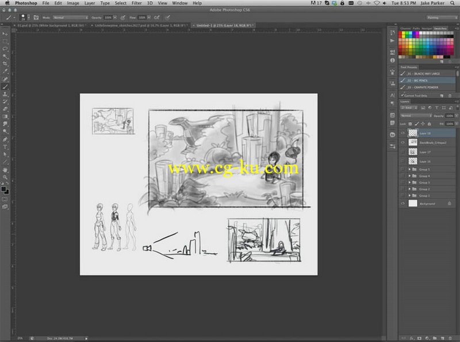460x342 pixels.
Task: Hide the Background layer
Action: pos(403,203)
